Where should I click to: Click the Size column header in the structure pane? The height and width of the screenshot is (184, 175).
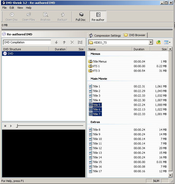(x=76, y=49)
